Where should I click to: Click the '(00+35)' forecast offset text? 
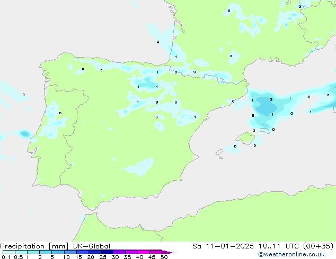coord(319,246)
